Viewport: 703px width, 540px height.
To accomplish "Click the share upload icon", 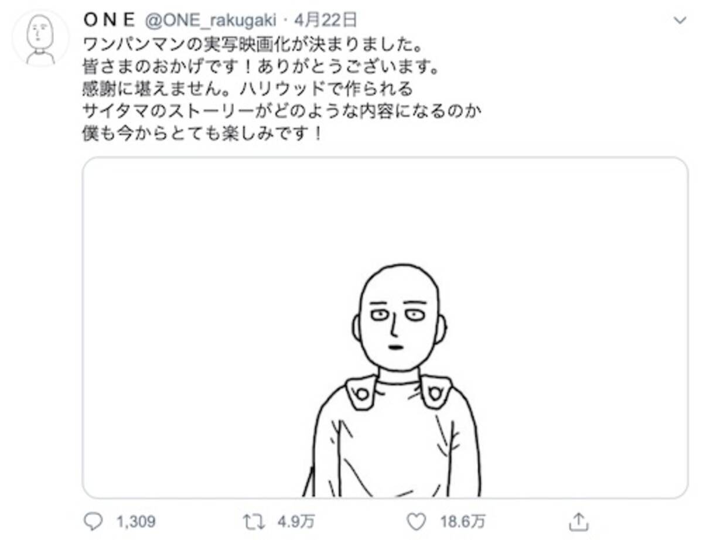I will [578, 520].
